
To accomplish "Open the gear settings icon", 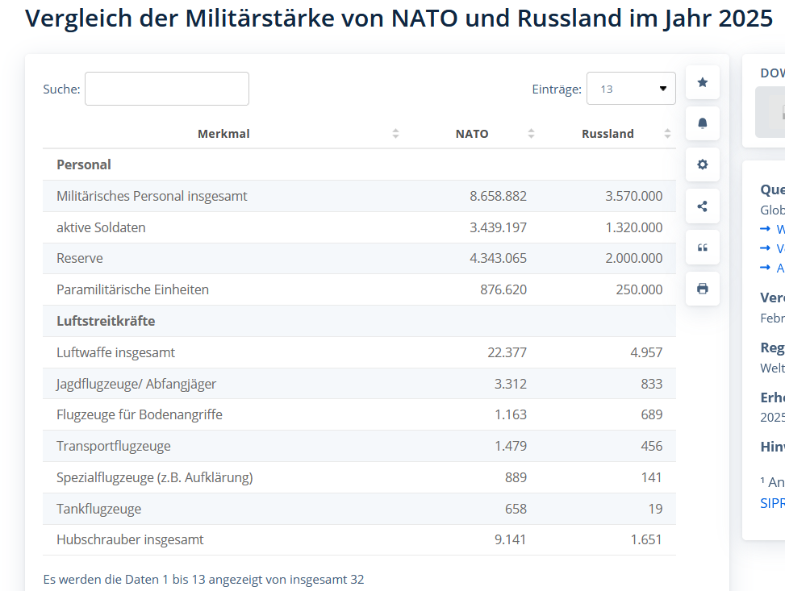I will [702, 164].
